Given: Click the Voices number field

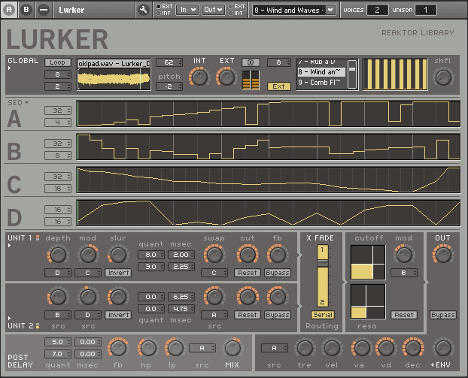Looking at the screenshot, I should click(x=377, y=10).
